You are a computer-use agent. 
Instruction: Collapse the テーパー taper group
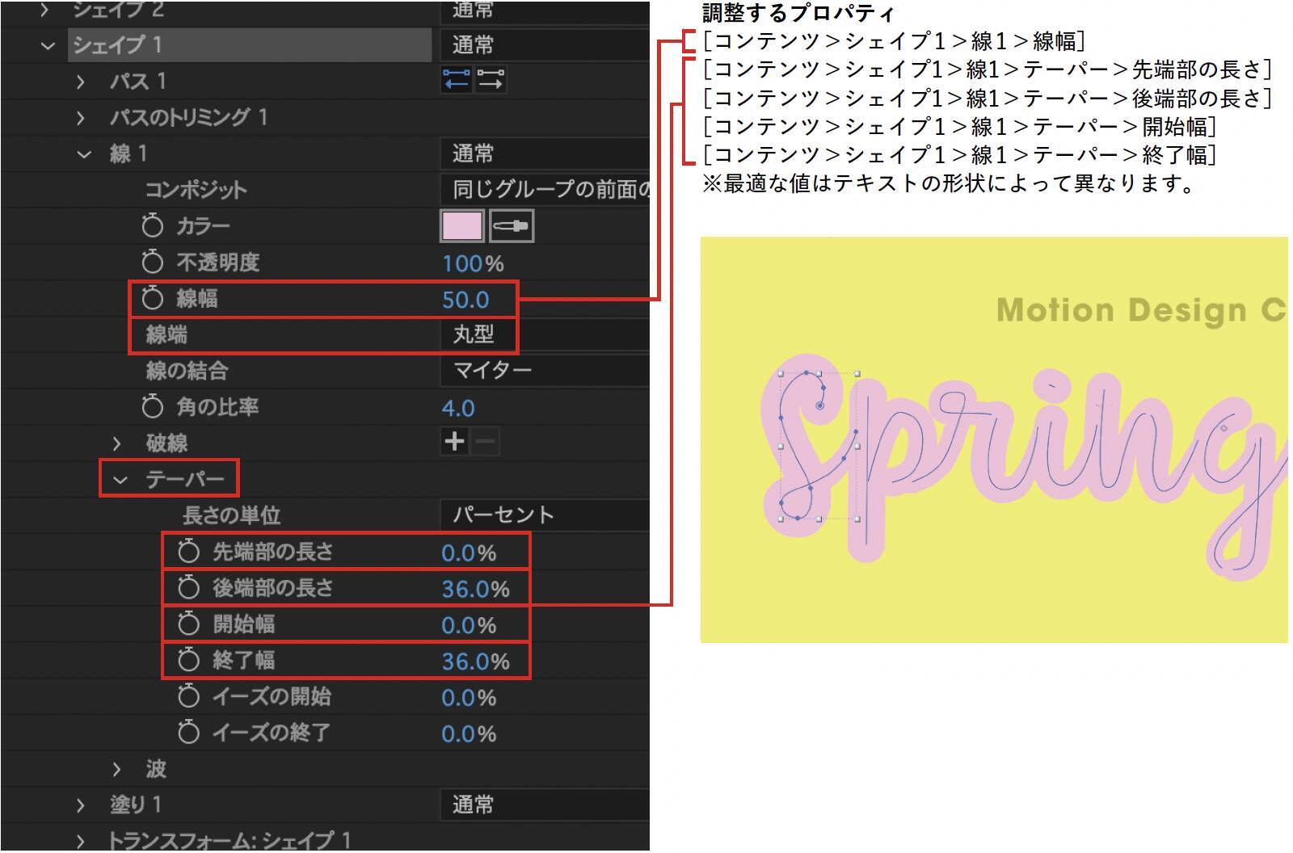pyautogui.click(x=120, y=480)
